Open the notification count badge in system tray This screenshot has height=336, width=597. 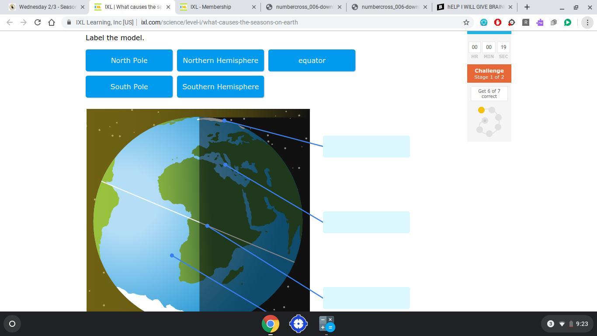coord(551,324)
